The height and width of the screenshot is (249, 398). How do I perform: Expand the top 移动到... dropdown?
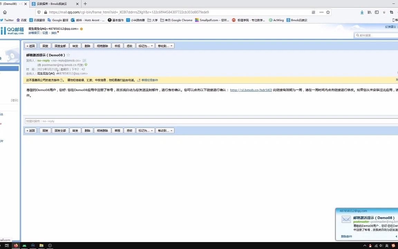pos(165,46)
